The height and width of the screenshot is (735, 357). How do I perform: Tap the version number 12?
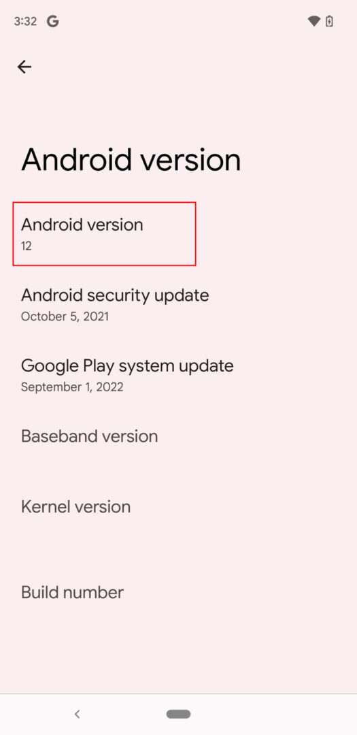27,246
